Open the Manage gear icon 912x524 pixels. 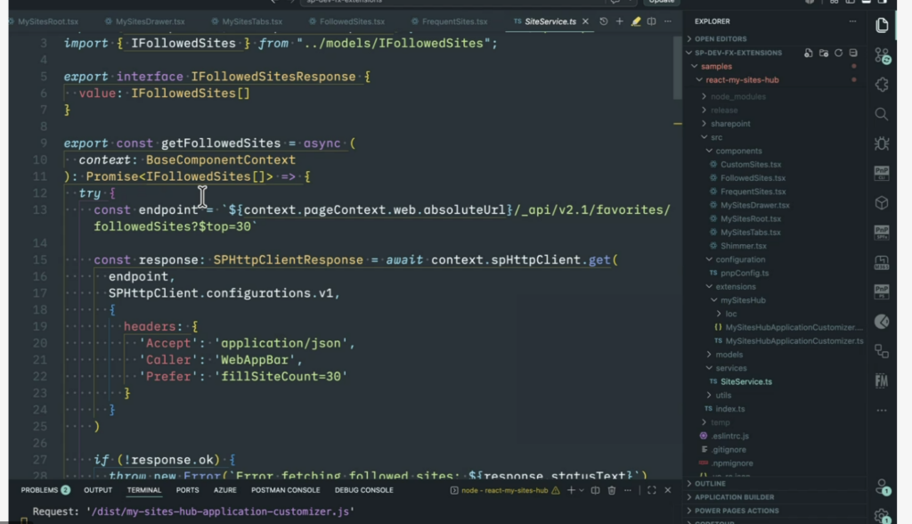[x=882, y=516]
